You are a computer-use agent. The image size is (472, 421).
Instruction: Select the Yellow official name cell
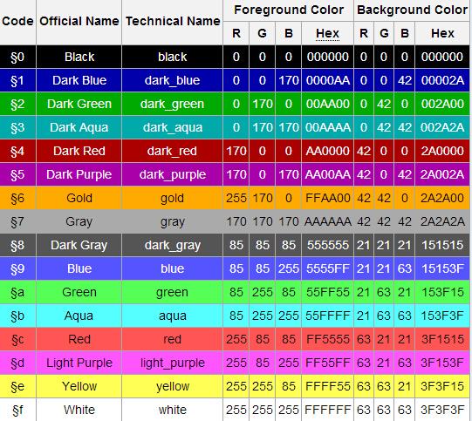79,386
